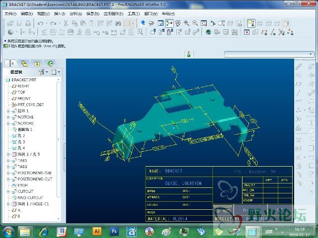The image size is (318, 238).
Task: Open the Insert menu
Action: point(60,13)
